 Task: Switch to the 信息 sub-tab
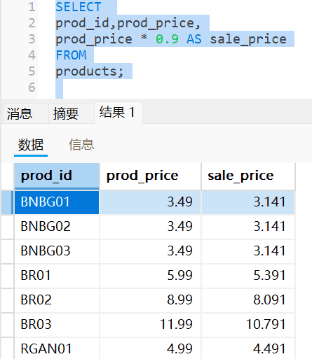pos(81,145)
